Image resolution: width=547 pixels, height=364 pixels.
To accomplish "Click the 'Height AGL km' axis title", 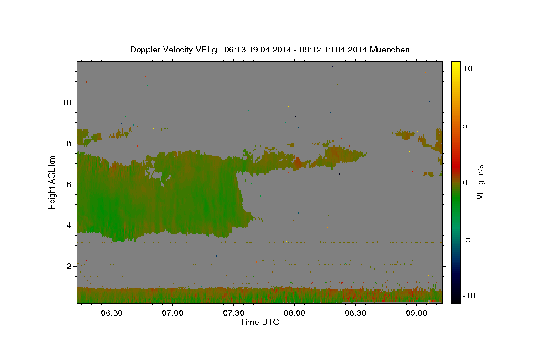I will [52, 182].
